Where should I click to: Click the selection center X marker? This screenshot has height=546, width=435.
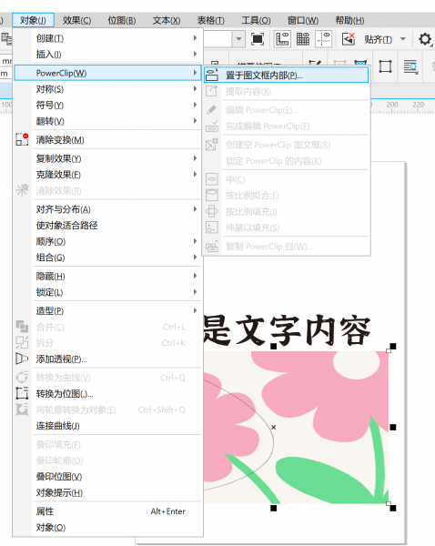point(273,428)
